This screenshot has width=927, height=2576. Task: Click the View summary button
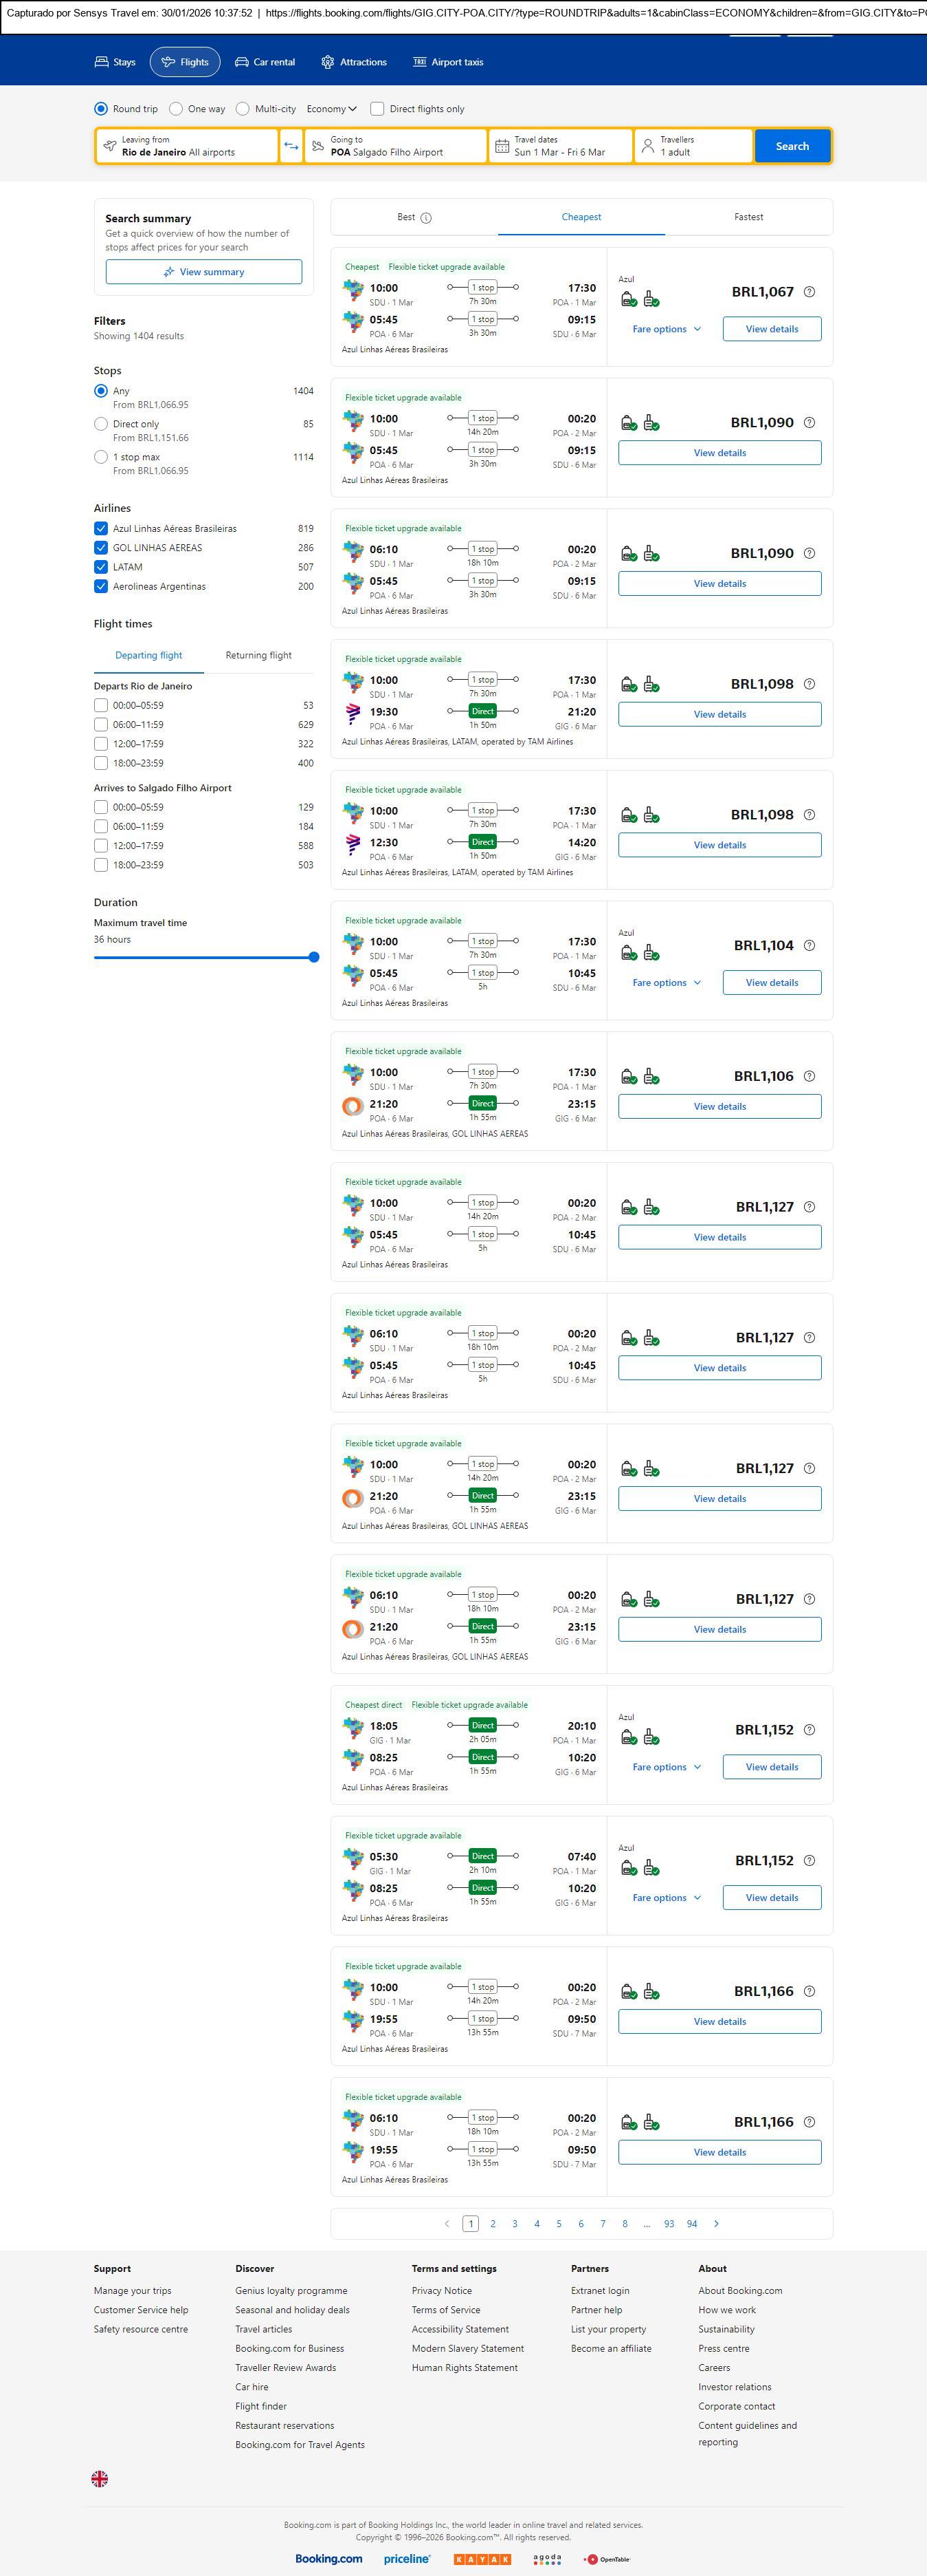coord(204,272)
